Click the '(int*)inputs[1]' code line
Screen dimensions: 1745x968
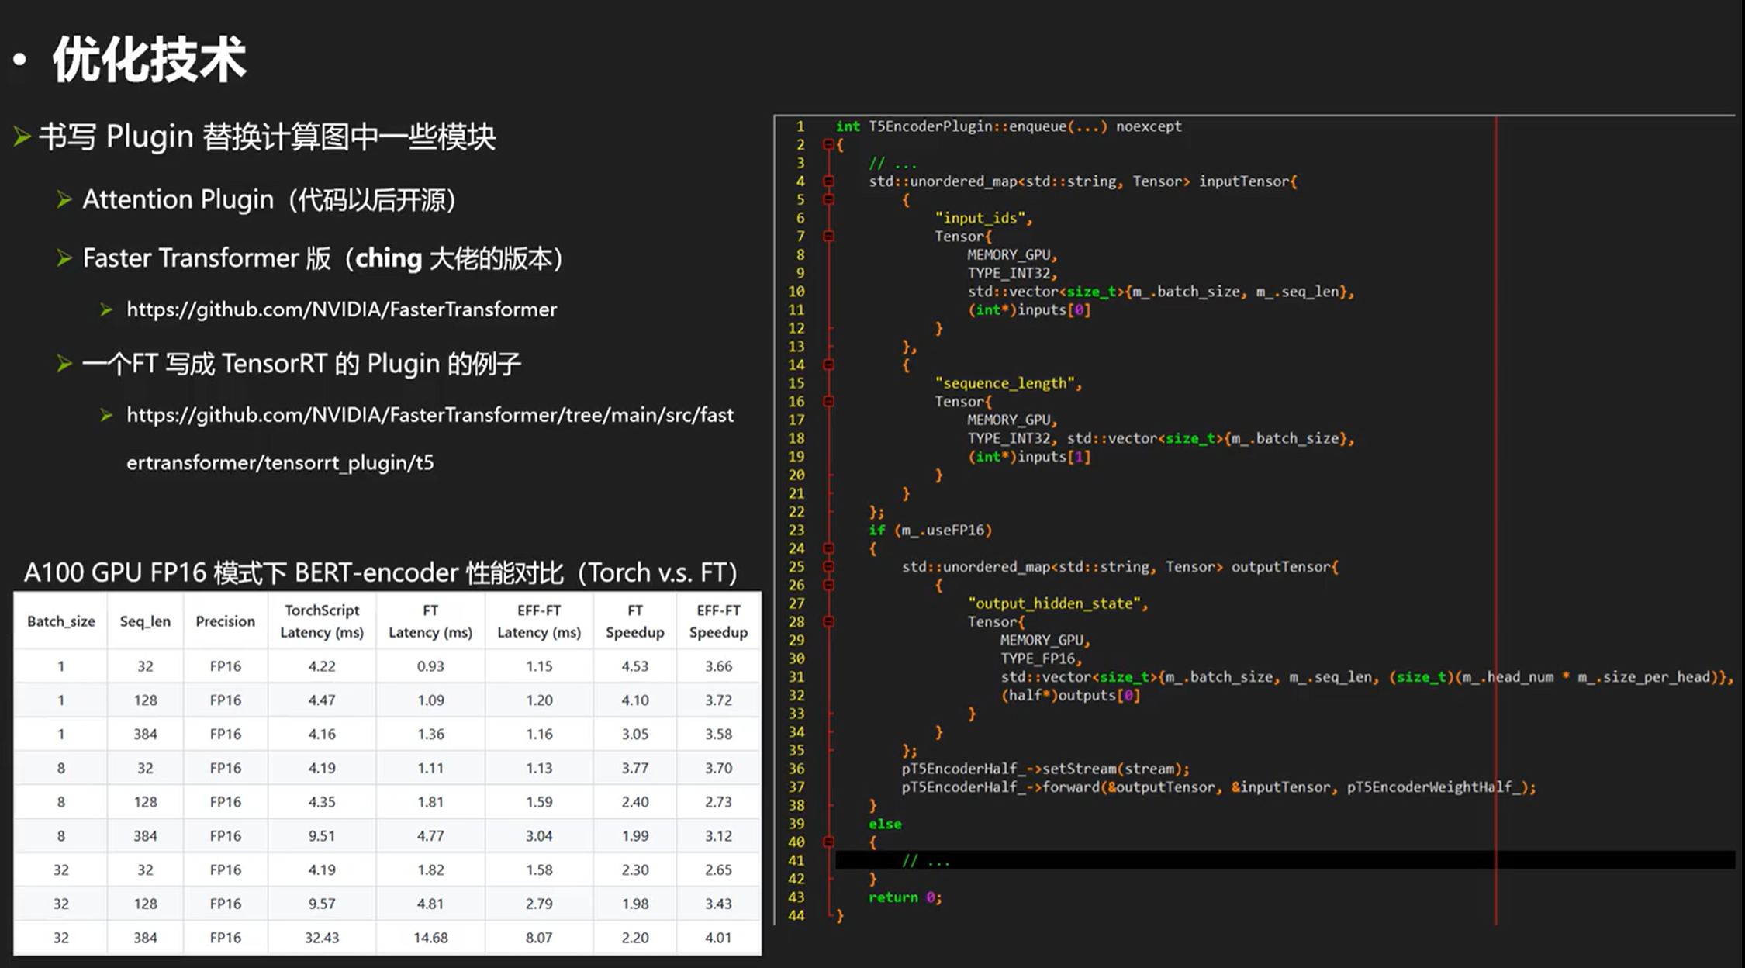point(1029,457)
